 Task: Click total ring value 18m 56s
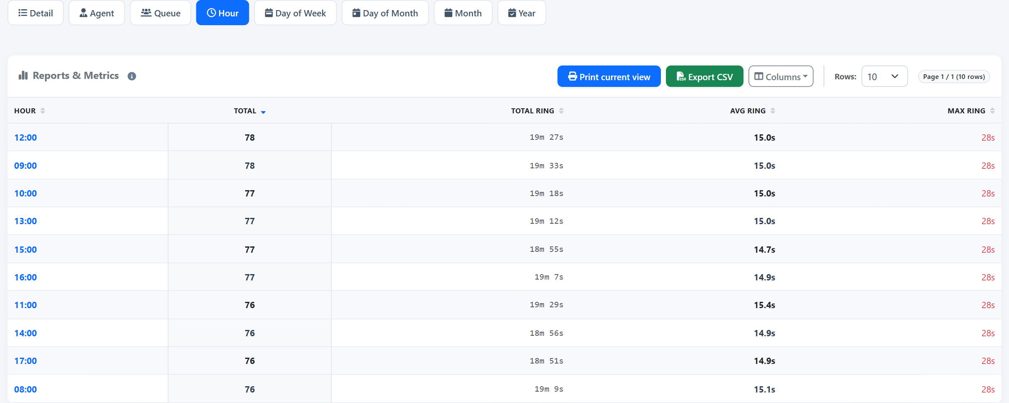tap(546, 333)
